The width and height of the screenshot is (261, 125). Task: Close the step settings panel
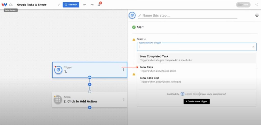(257, 15)
